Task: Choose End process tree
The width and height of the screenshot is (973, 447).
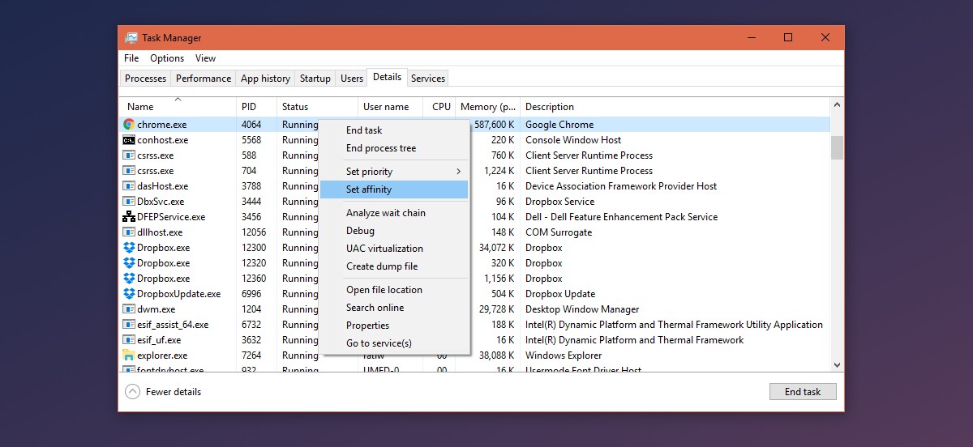Action: tap(394, 148)
